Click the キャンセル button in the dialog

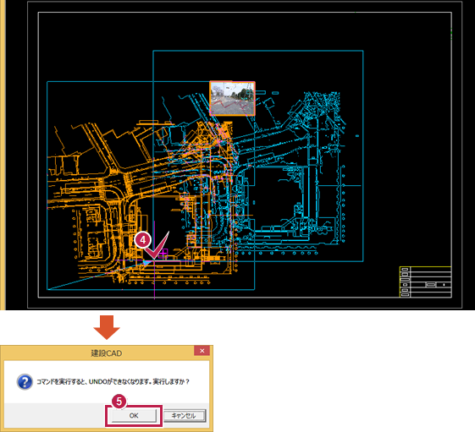point(185,416)
